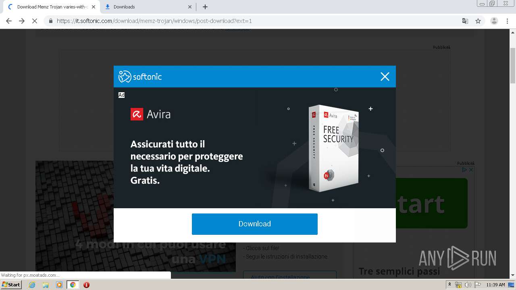Click the Avira Free Security box image

334,148
